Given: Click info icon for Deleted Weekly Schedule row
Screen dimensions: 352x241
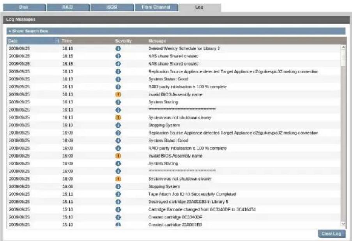Looking at the screenshot, I should click(118, 48).
